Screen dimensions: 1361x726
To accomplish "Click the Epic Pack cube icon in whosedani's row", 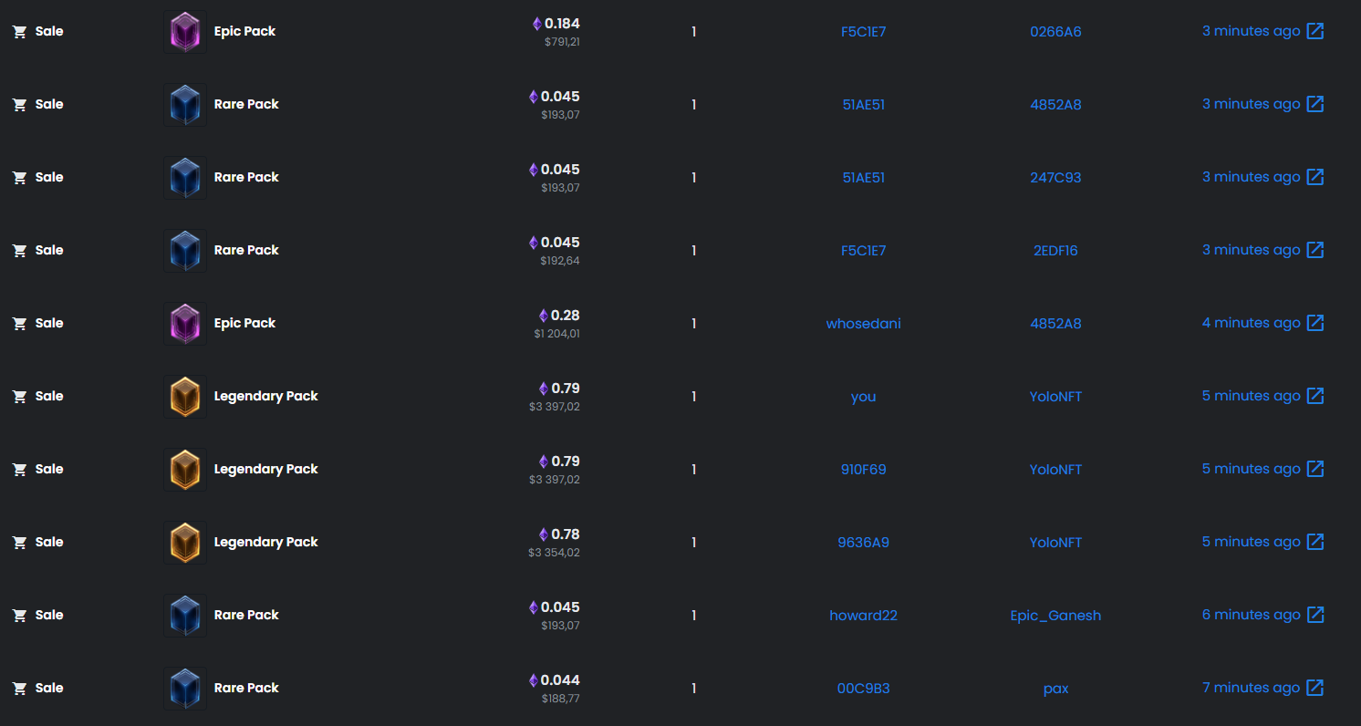I will 185,324.
